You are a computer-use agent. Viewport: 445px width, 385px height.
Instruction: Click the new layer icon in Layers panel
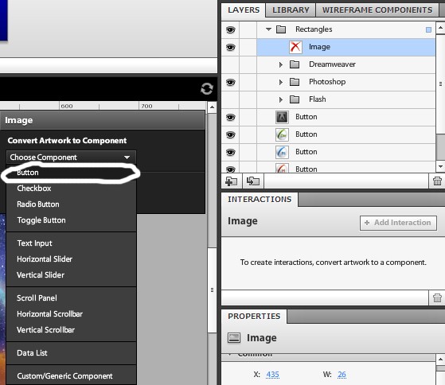[232, 181]
